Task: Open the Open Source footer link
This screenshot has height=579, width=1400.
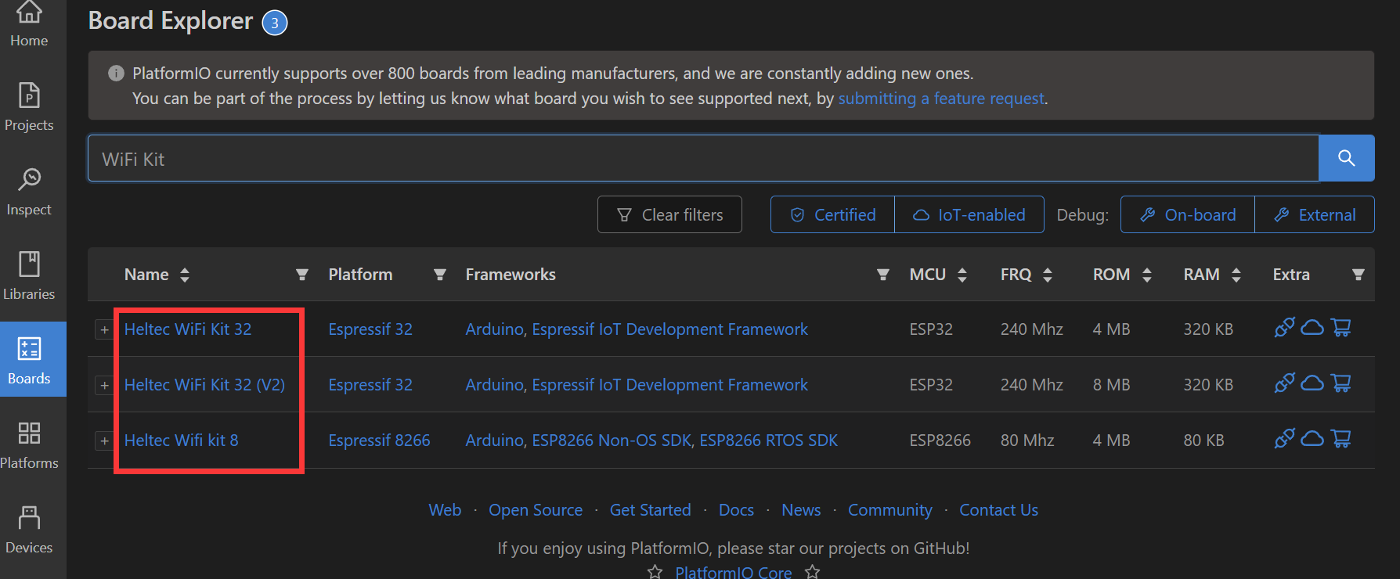Action: pos(536,510)
